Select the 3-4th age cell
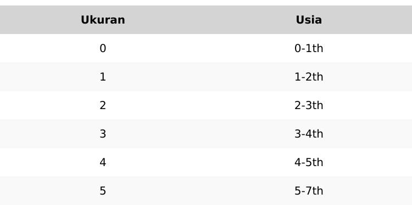 [x=309, y=134]
